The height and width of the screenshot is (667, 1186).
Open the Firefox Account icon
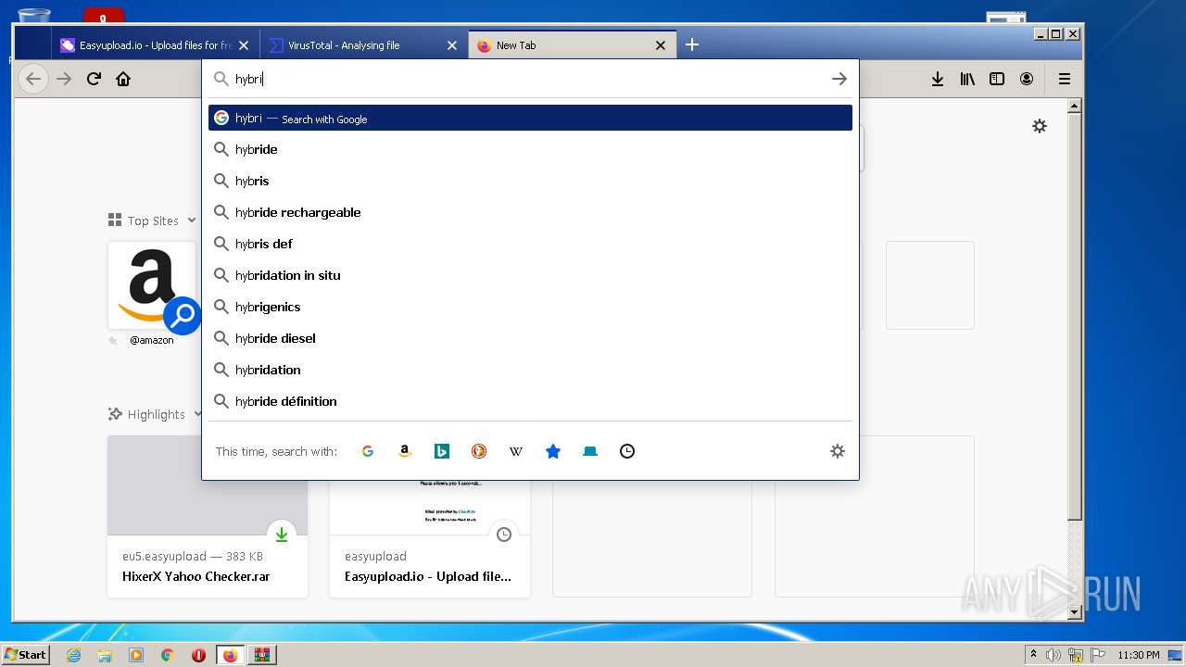(1027, 79)
